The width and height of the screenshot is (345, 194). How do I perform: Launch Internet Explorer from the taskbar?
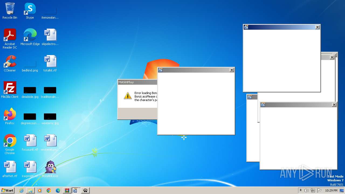(21, 190)
